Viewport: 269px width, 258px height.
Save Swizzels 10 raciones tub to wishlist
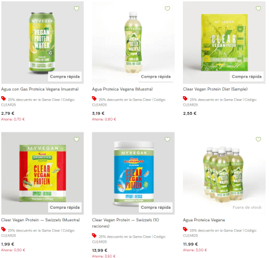167,139
